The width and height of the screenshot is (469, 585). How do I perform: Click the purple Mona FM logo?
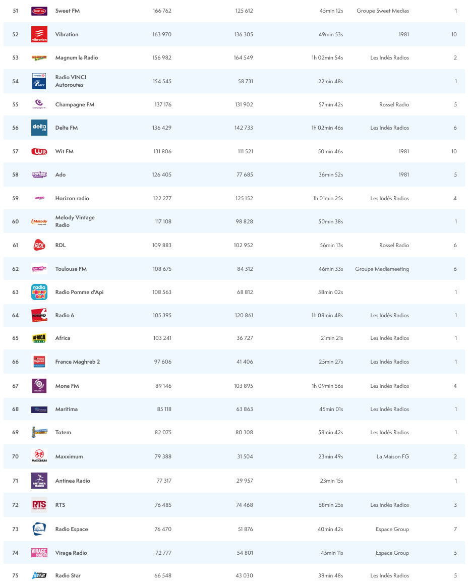coord(39,386)
